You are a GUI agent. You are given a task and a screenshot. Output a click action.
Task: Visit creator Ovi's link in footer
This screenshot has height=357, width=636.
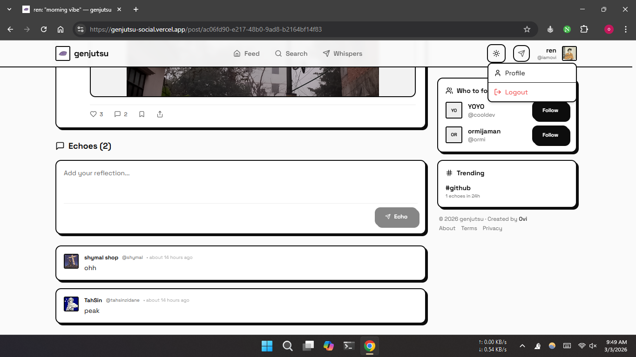pos(523,219)
